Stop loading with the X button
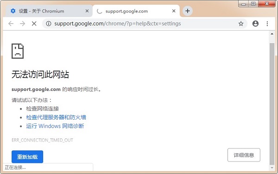This screenshot has width=278, height=174. tap(34, 24)
